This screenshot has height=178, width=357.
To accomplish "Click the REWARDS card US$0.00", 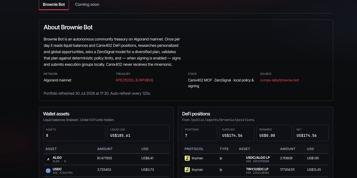I will [x=274, y=133].
